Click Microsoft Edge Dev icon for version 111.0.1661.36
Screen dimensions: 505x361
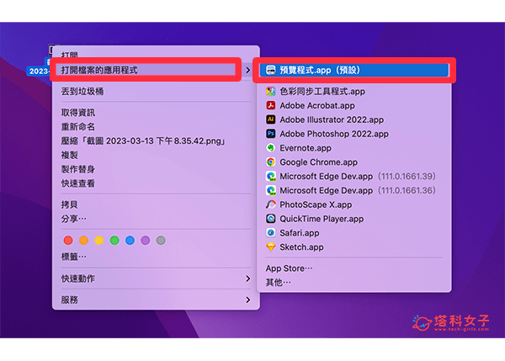tap(271, 191)
